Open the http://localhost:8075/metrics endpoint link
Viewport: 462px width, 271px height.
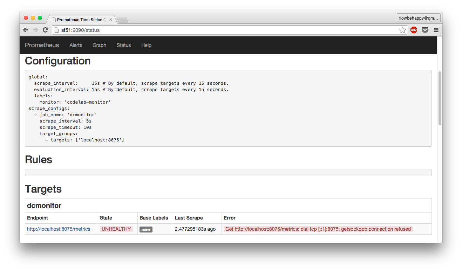click(x=59, y=229)
